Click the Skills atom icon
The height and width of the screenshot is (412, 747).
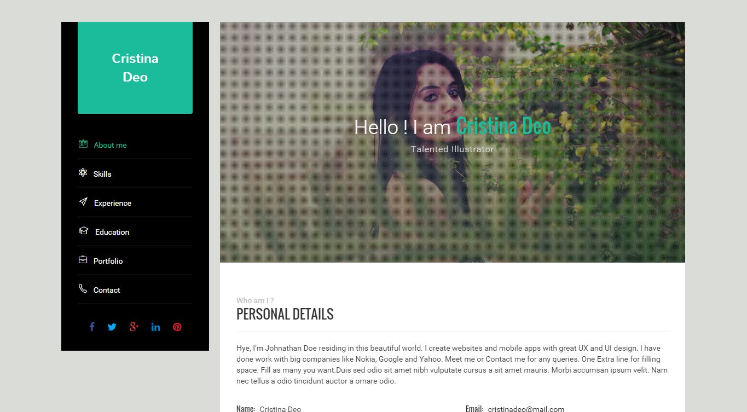pos(83,173)
